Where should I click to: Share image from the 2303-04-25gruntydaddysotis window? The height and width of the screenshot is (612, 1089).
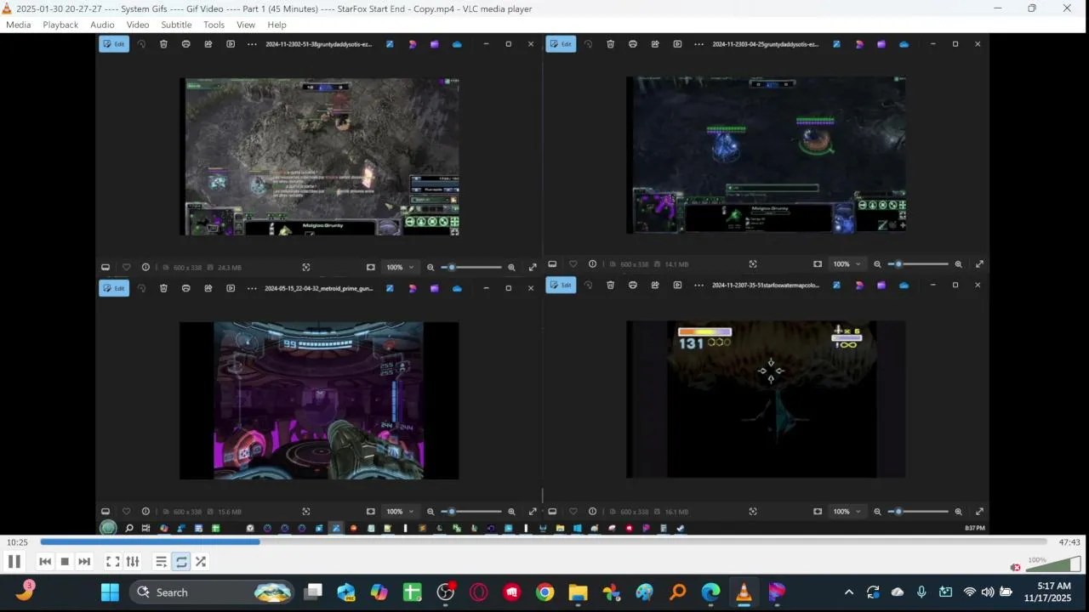(x=655, y=44)
